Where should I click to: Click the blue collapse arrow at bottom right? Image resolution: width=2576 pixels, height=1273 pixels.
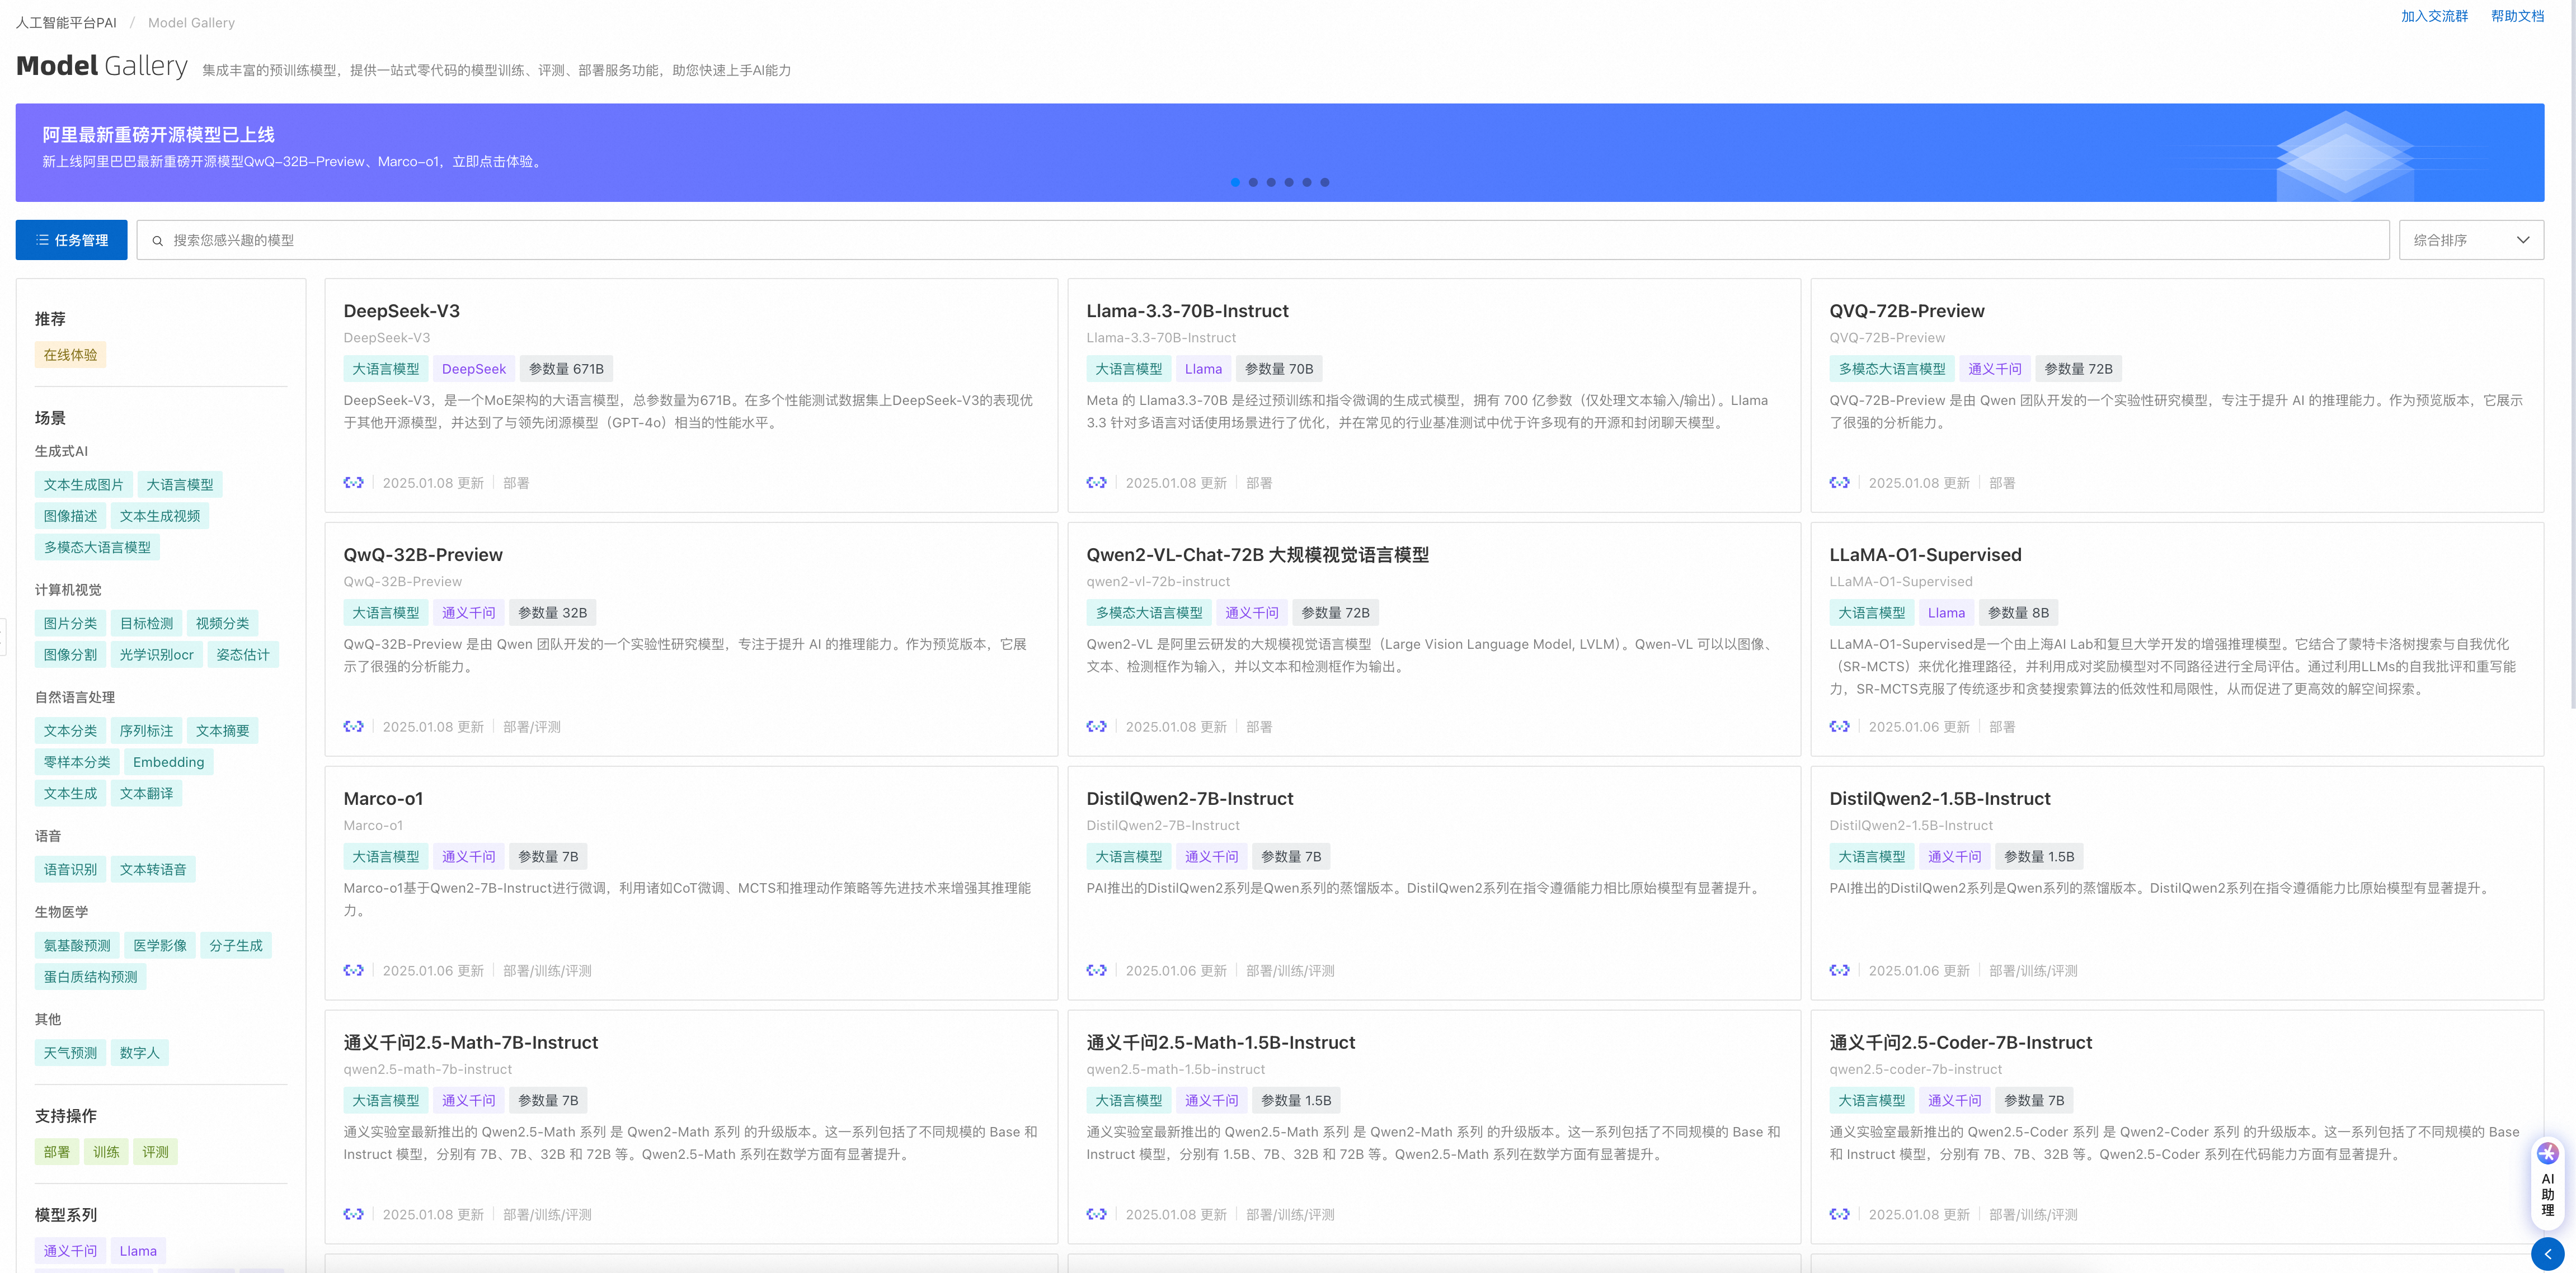click(x=2547, y=1254)
